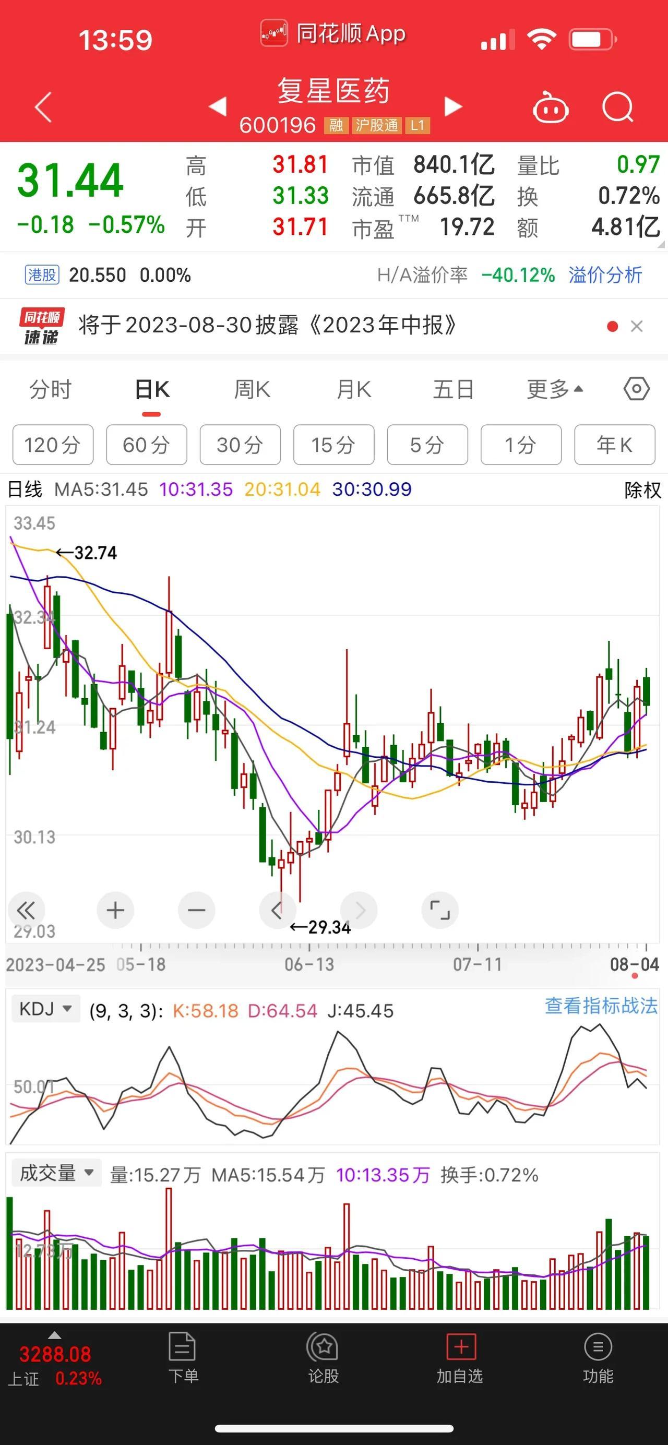The width and height of the screenshot is (668, 1445).
Task: Open the 更多 periods dropdown
Action: coord(555,389)
